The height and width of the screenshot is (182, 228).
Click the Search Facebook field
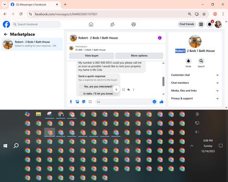click(x=36, y=24)
